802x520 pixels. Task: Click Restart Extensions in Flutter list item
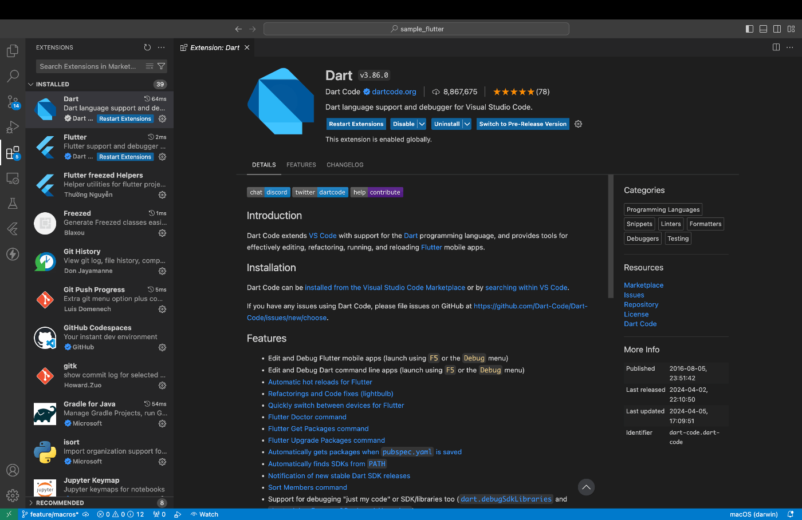pos(125,157)
